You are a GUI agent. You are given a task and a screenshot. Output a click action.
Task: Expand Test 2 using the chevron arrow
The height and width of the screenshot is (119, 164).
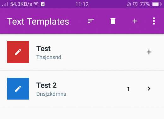(149, 89)
